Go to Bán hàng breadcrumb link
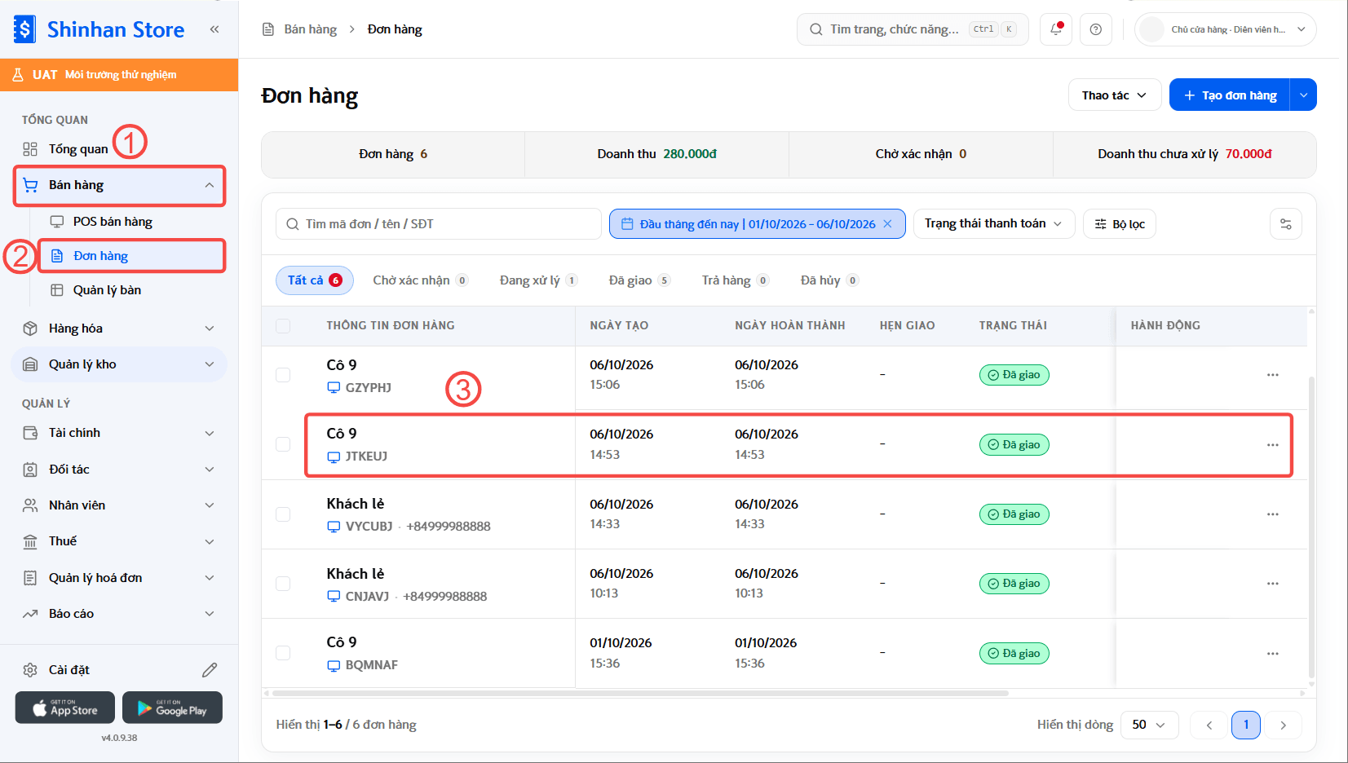The width and height of the screenshot is (1348, 763). pos(310,29)
